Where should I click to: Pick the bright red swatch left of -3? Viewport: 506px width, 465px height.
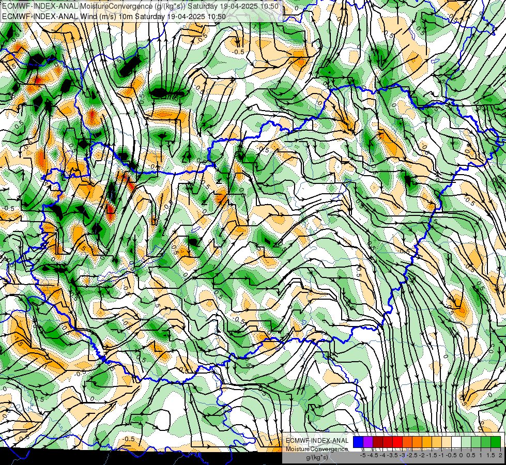pos(397,442)
